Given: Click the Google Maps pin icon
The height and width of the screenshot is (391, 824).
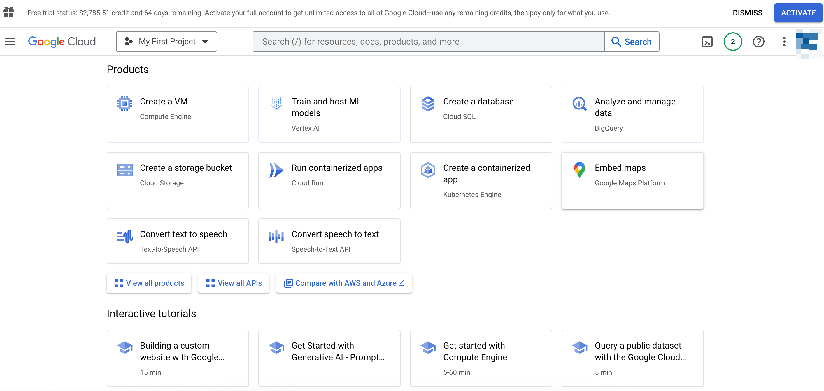Looking at the screenshot, I should pyautogui.click(x=579, y=170).
